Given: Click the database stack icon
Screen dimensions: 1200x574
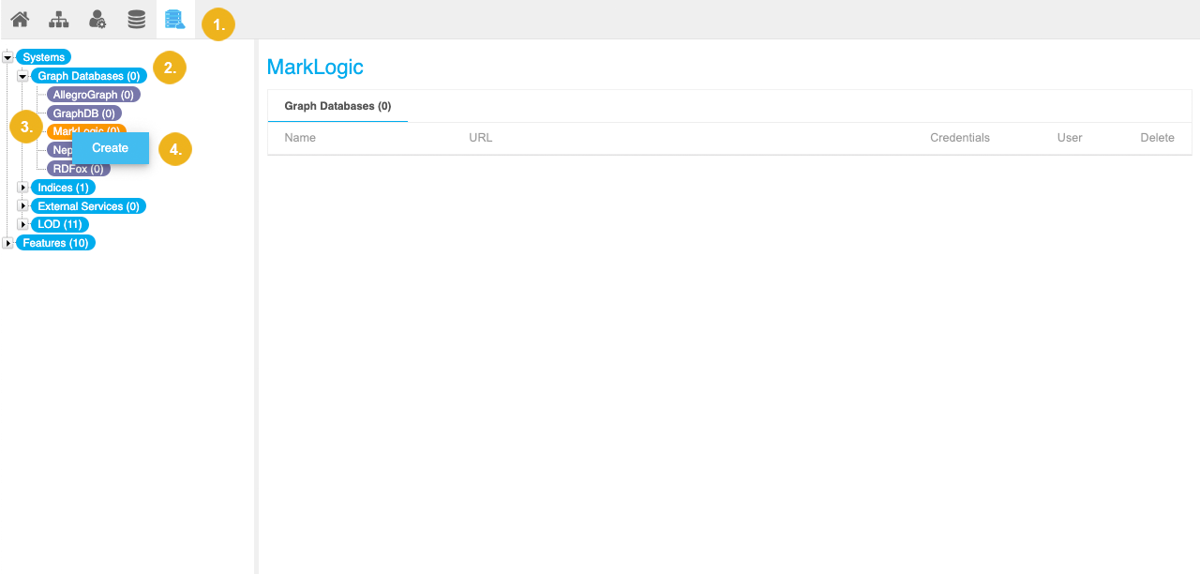Looking at the screenshot, I should point(137,19).
